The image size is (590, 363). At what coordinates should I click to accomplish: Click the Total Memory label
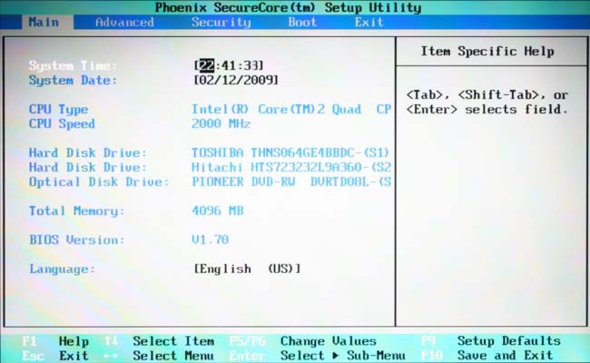[76, 211]
